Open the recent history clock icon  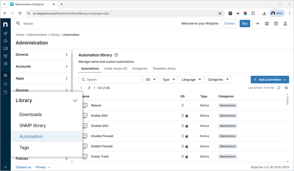pyautogui.click(x=5, y=92)
